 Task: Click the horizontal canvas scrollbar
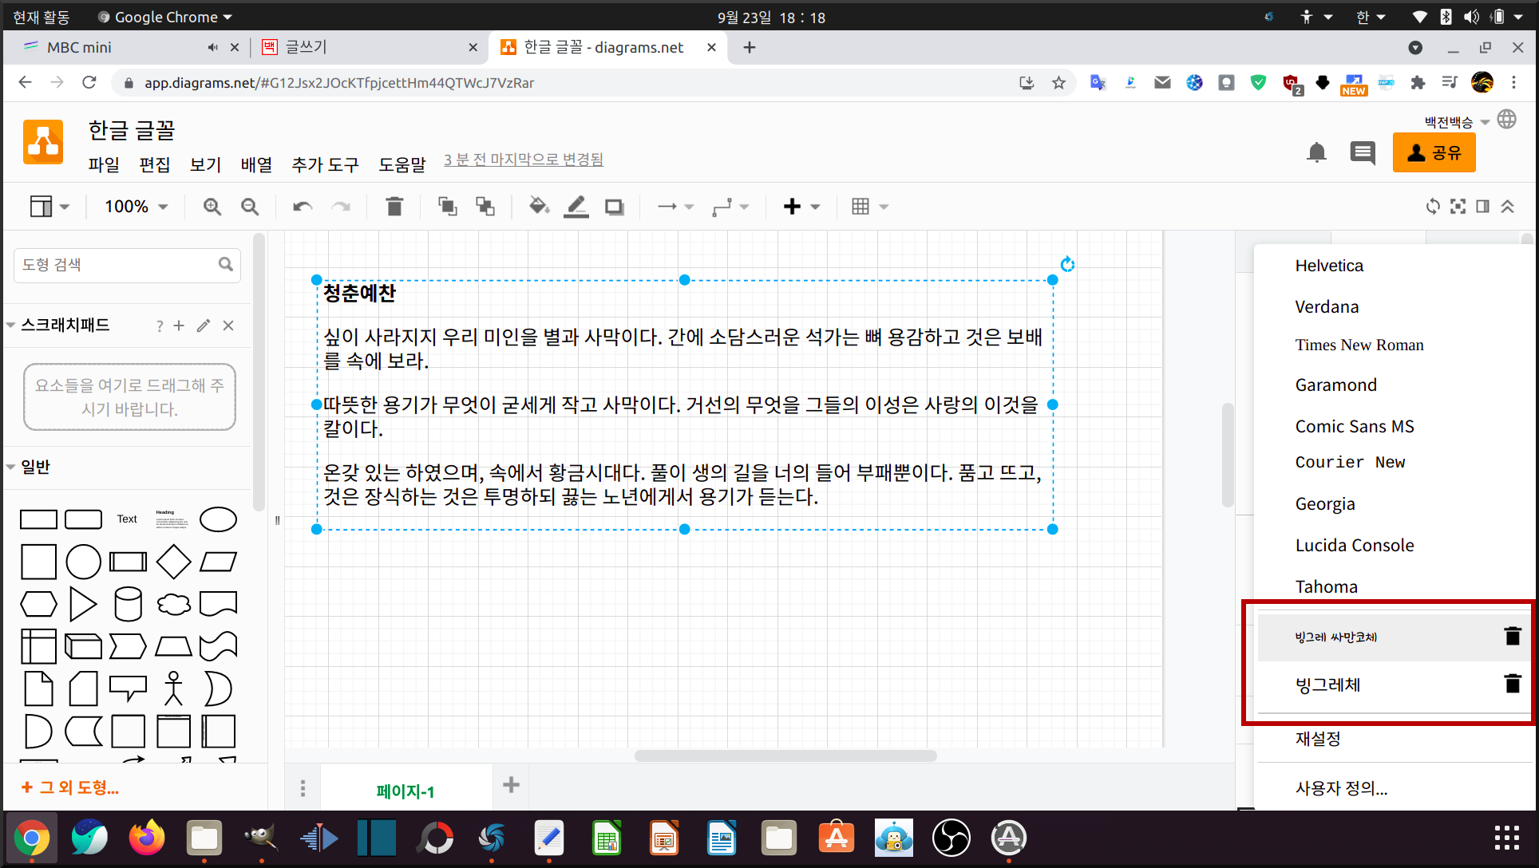pos(785,756)
